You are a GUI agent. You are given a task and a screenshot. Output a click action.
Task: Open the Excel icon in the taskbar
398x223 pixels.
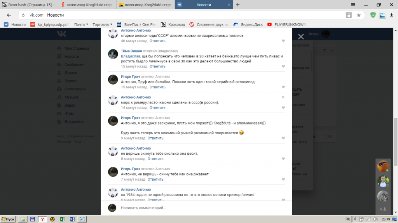(x=62, y=219)
